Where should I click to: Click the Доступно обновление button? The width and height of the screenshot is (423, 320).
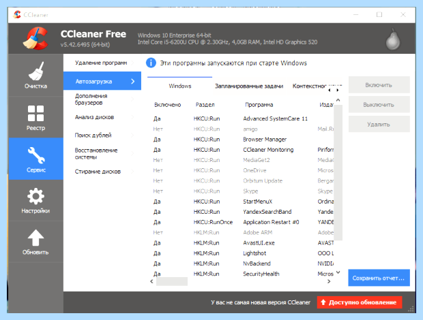pos(360,302)
